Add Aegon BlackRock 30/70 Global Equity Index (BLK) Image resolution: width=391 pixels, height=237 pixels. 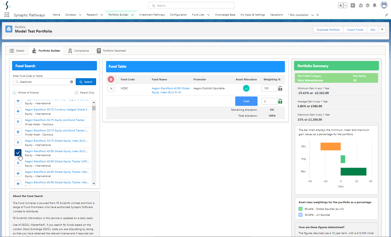point(18,142)
